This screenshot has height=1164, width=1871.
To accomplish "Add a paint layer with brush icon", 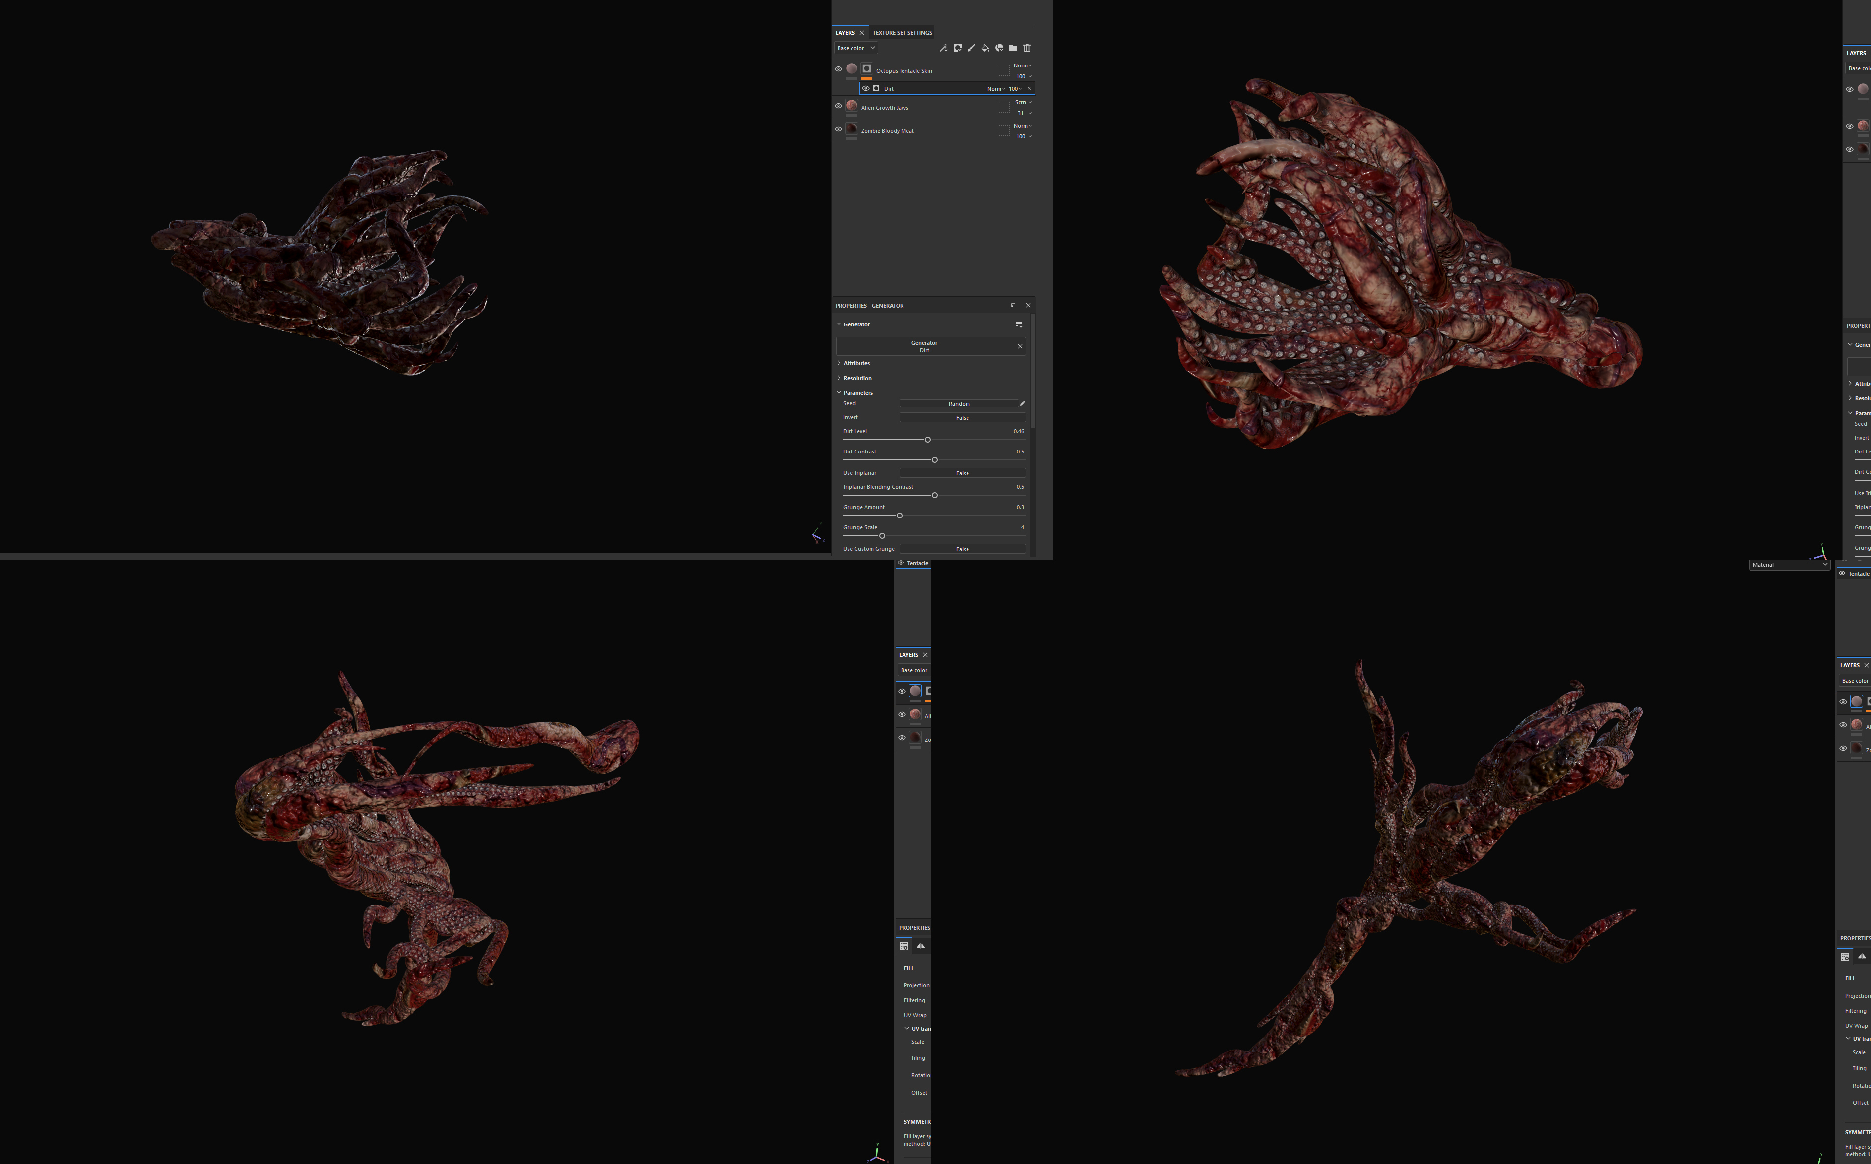I will pos(971,48).
